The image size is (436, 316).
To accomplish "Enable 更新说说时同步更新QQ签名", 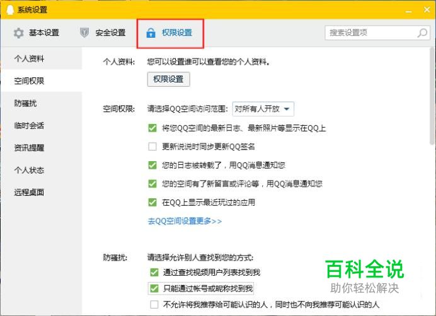I will point(152,146).
